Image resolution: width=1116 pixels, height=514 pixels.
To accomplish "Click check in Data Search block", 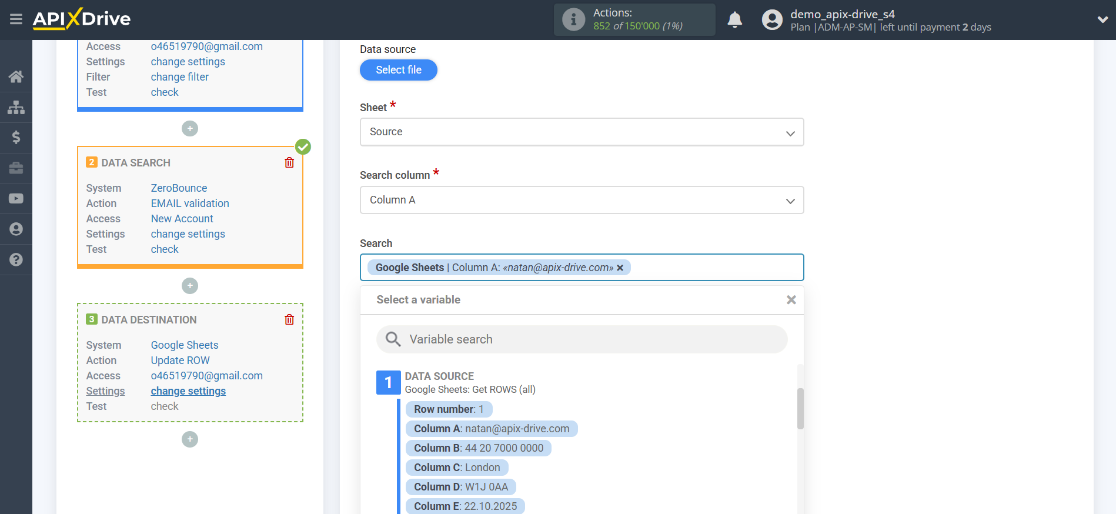I will [165, 249].
